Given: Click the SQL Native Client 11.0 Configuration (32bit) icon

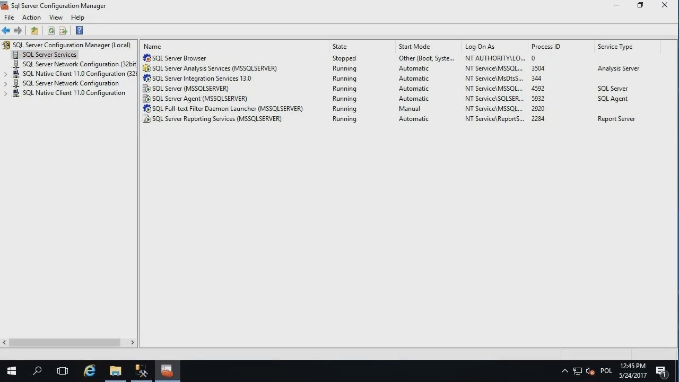Looking at the screenshot, I should 16,74.
